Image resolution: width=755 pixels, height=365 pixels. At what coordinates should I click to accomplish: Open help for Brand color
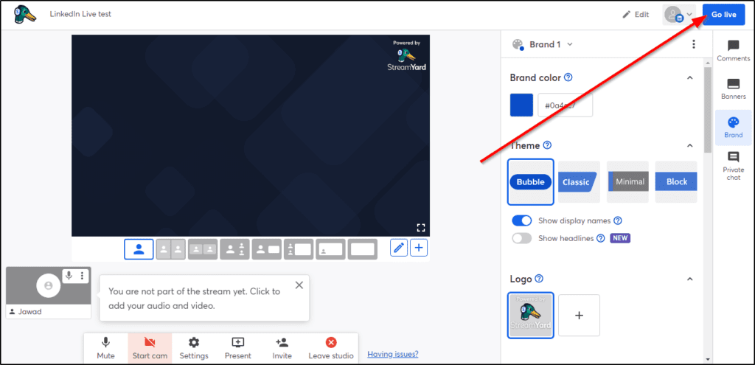click(568, 77)
